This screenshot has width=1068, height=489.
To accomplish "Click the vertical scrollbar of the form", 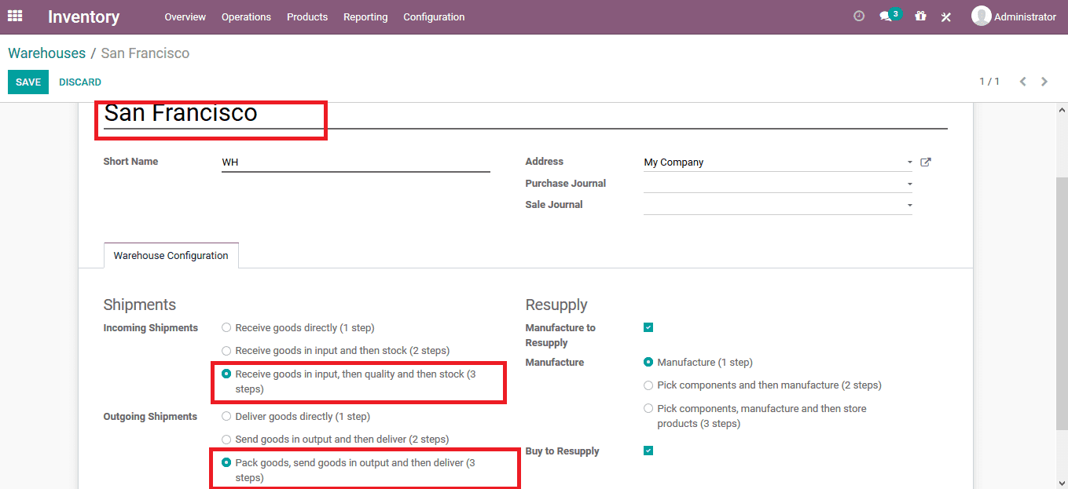I will point(1062,303).
